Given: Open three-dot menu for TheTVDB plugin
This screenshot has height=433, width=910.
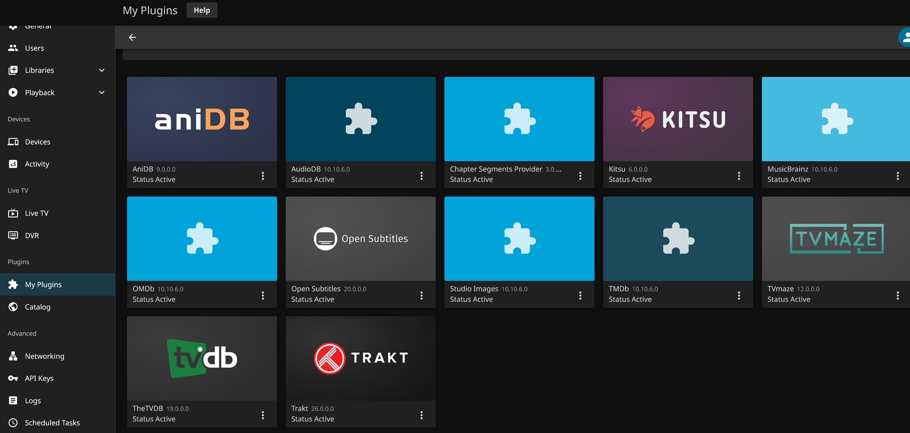Looking at the screenshot, I should [x=263, y=415].
